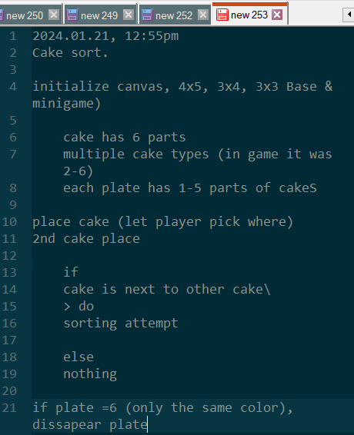This screenshot has height=435, width=354.
Task: Switch to the new 249 tab
Action: click(x=100, y=15)
